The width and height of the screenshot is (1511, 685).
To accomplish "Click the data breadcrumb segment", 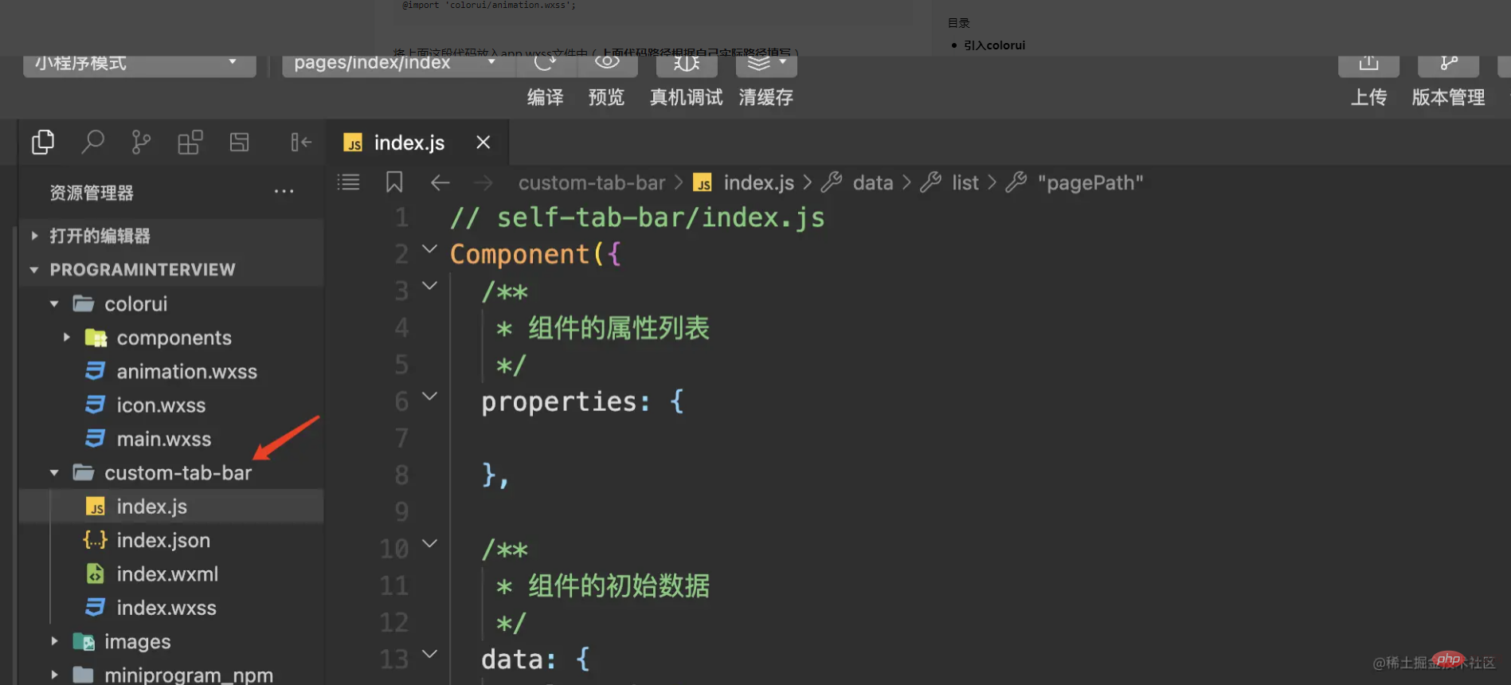I will [x=873, y=183].
